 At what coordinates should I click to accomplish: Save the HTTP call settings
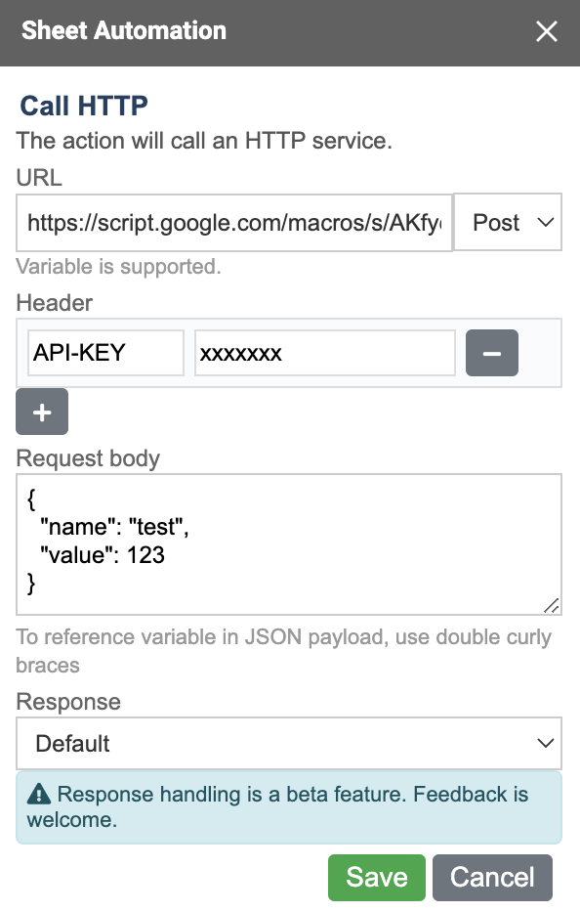[377, 878]
